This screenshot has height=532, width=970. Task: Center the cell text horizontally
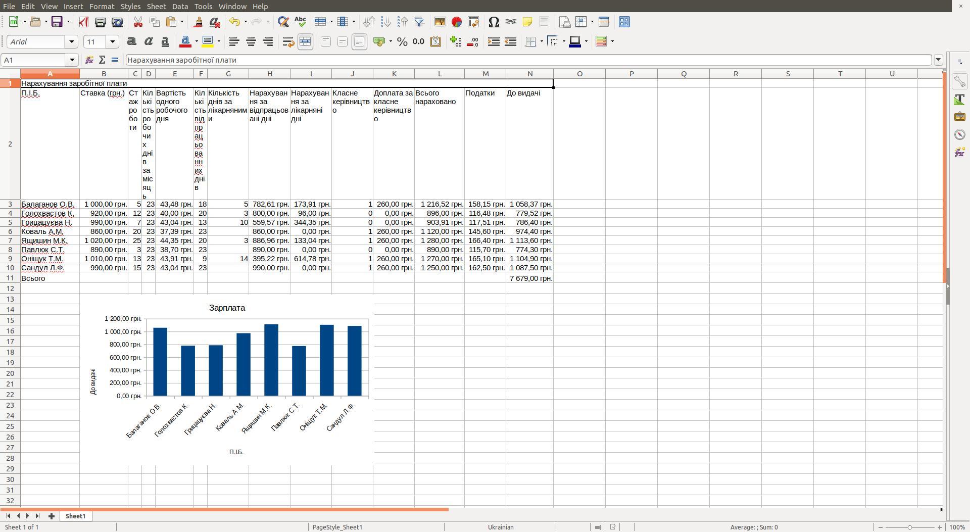[x=251, y=42]
